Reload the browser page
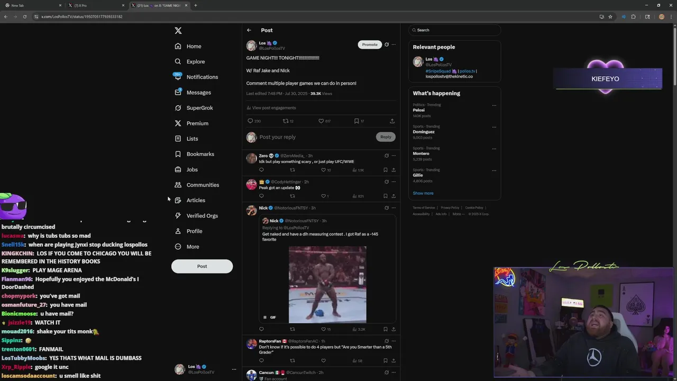This screenshot has height=381, width=677. click(x=24, y=17)
